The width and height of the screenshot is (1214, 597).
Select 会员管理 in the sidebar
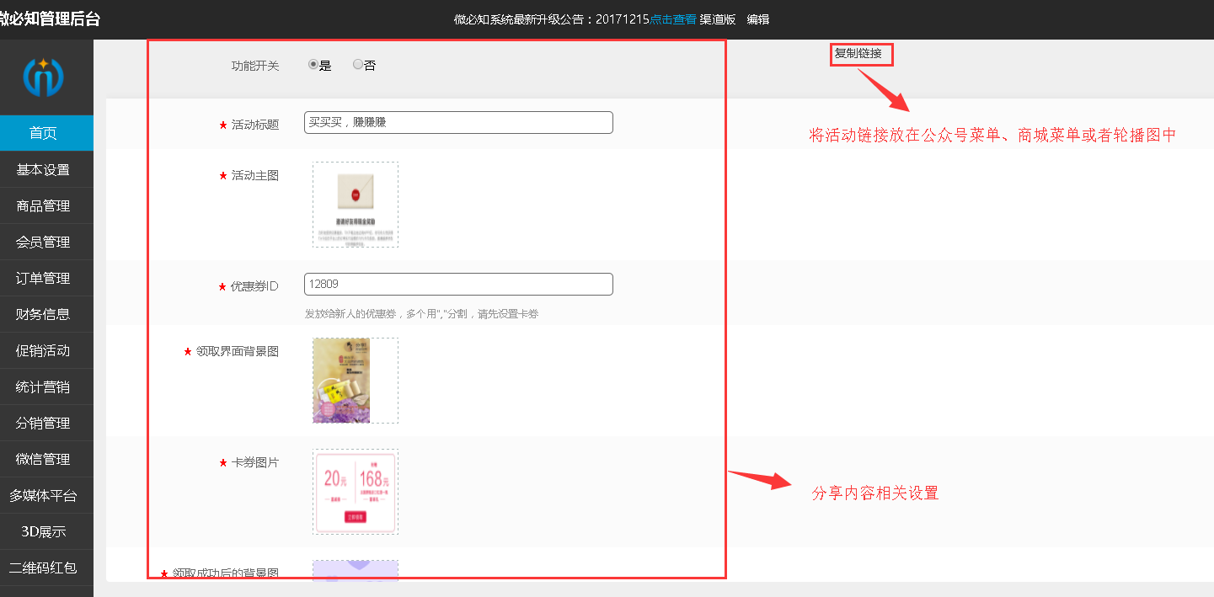(x=46, y=242)
